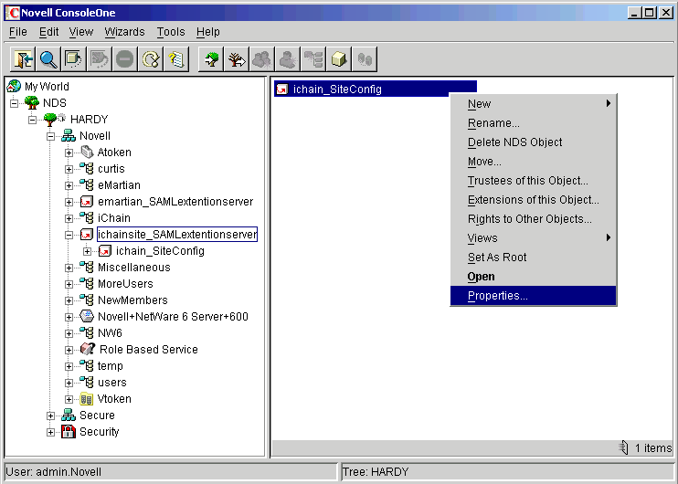This screenshot has width=678, height=484.
Task: Collapse the Novell organization node
Action: point(51,136)
